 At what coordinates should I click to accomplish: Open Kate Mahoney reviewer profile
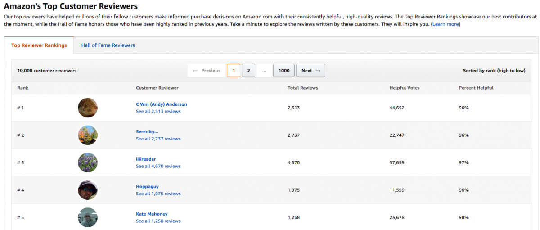tap(152, 214)
